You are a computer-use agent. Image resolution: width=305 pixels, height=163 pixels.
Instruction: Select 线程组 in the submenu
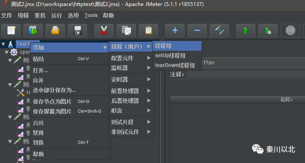pyautogui.click(x=177, y=46)
